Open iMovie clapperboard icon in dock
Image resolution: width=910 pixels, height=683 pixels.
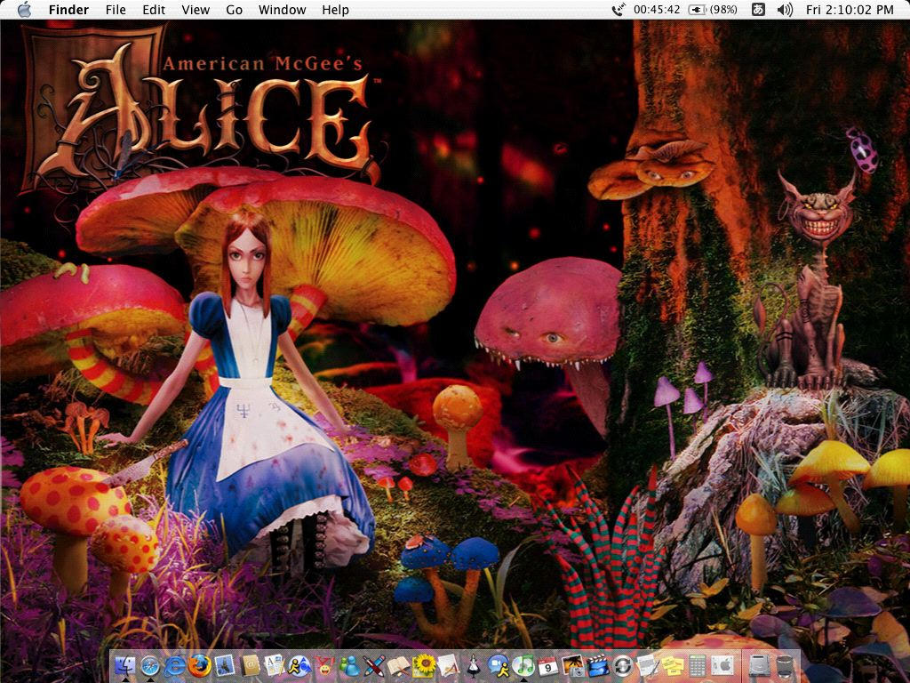point(598,665)
